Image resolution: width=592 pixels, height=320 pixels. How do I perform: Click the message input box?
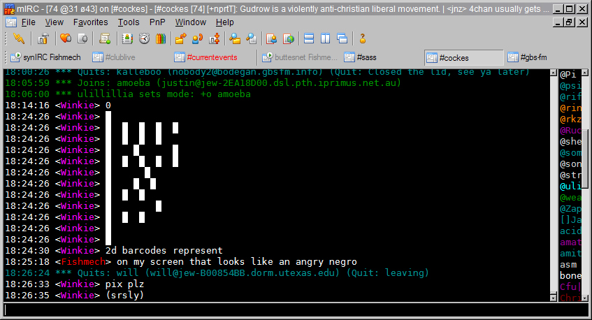pos(296,310)
